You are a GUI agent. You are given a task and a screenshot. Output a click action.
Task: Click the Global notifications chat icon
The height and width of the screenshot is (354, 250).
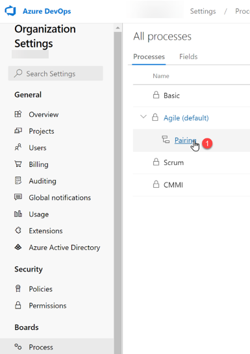[x=18, y=197]
